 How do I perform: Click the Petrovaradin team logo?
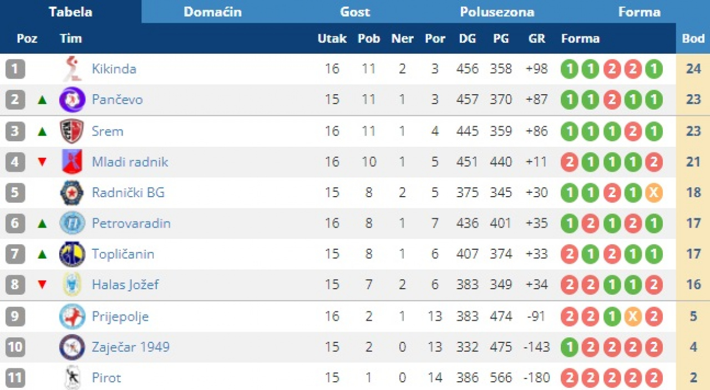72,223
